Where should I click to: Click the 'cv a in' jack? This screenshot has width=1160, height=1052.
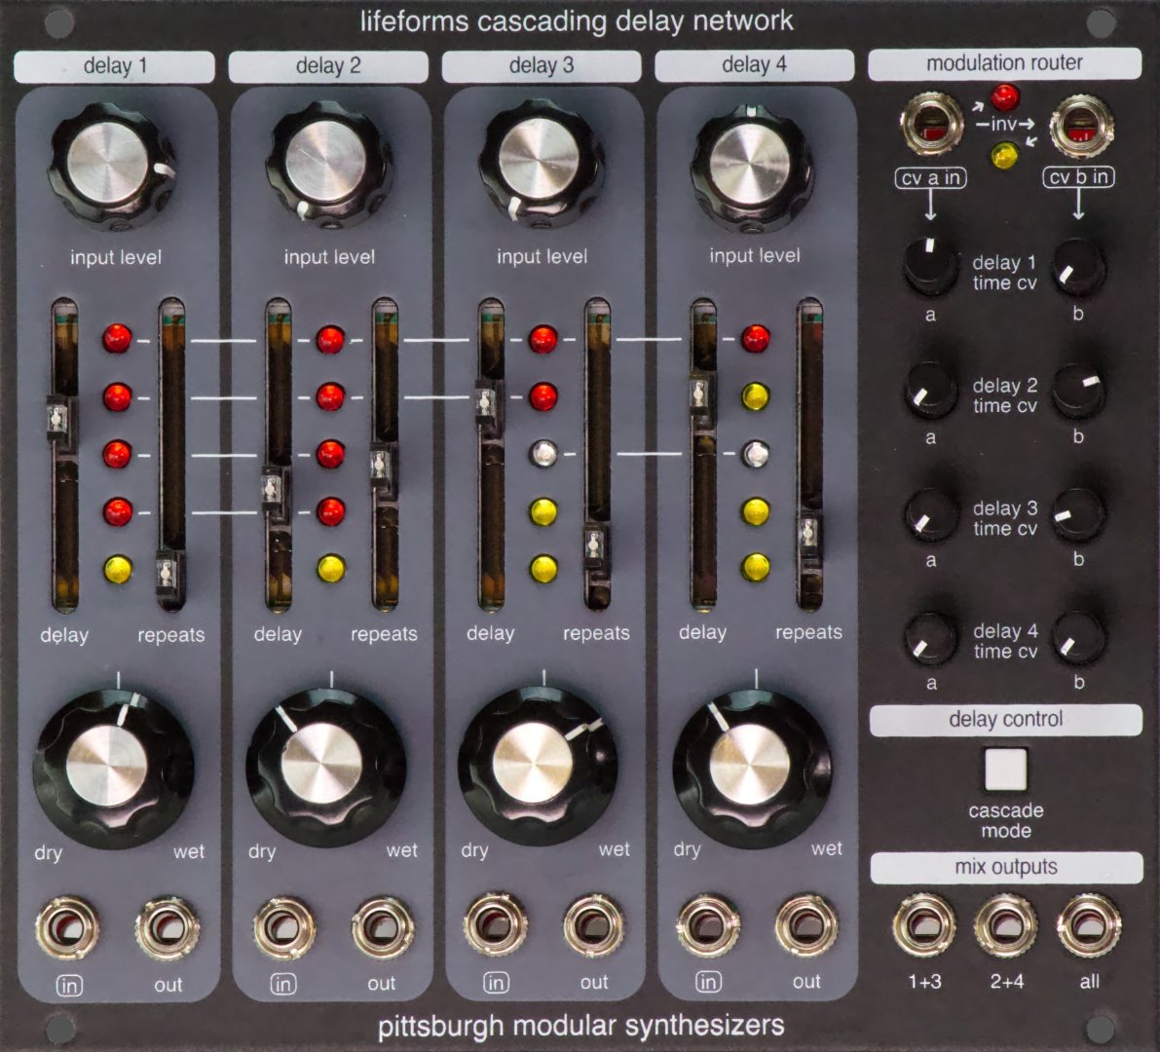point(931,124)
